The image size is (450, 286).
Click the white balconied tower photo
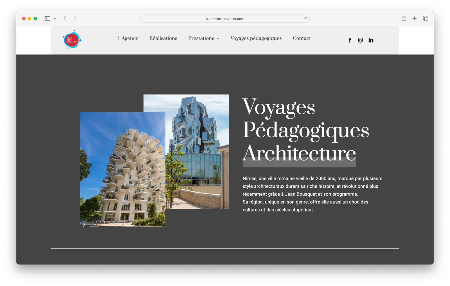click(x=123, y=174)
